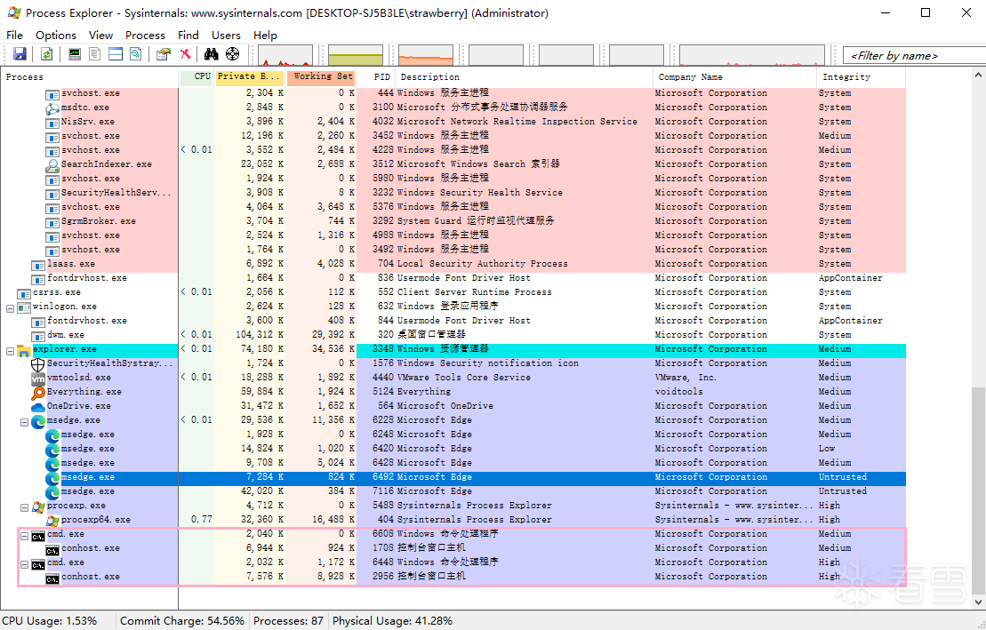The height and width of the screenshot is (630, 986).
Task: Click the Refresh Now toolbar icon
Action: point(46,54)
